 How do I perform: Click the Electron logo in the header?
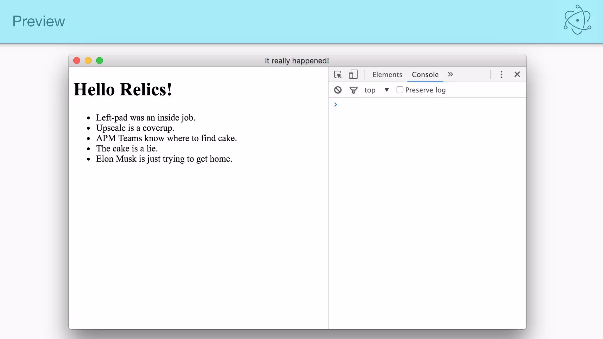tap(577, 20)
